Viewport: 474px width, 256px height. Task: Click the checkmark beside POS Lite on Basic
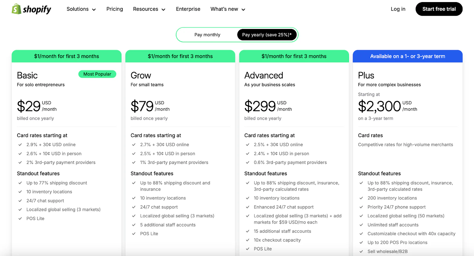click(x=20, y=218)
